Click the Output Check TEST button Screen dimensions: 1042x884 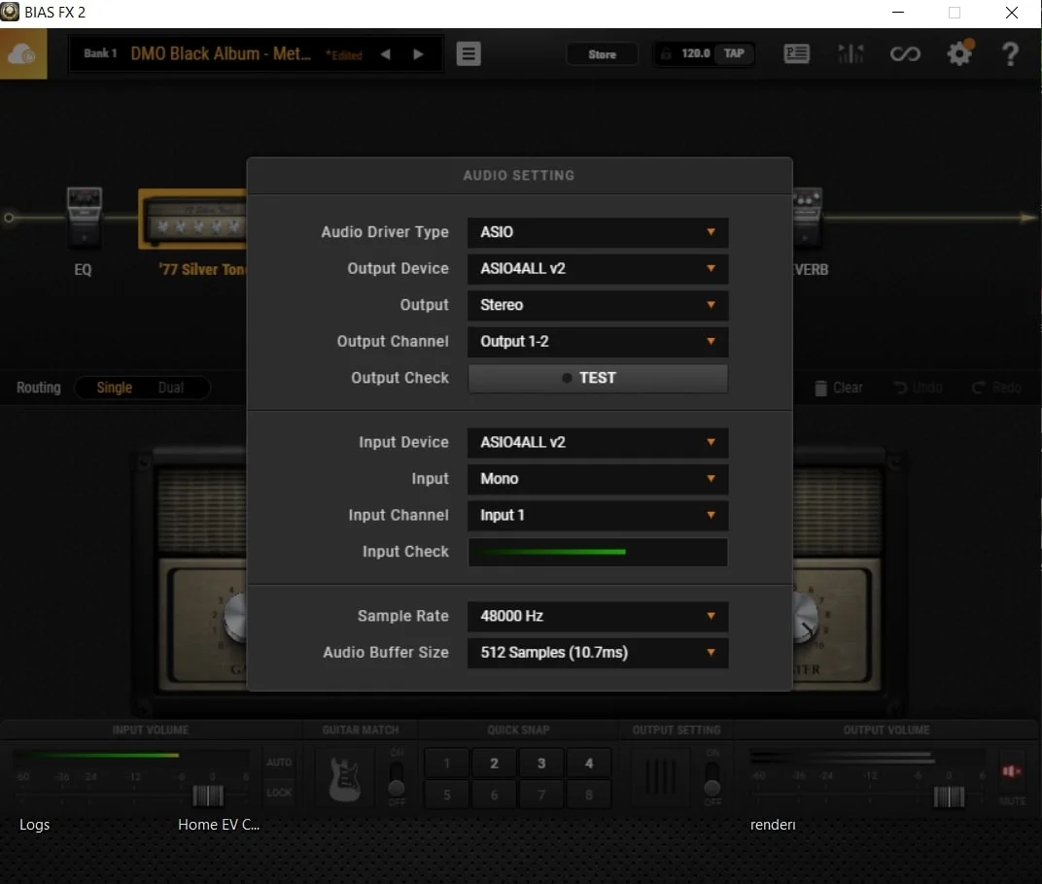point(597,378)
